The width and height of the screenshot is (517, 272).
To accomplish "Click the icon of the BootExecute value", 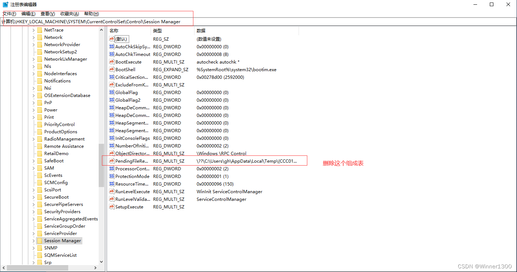I will pyautogui.click(x=112, y=62).
